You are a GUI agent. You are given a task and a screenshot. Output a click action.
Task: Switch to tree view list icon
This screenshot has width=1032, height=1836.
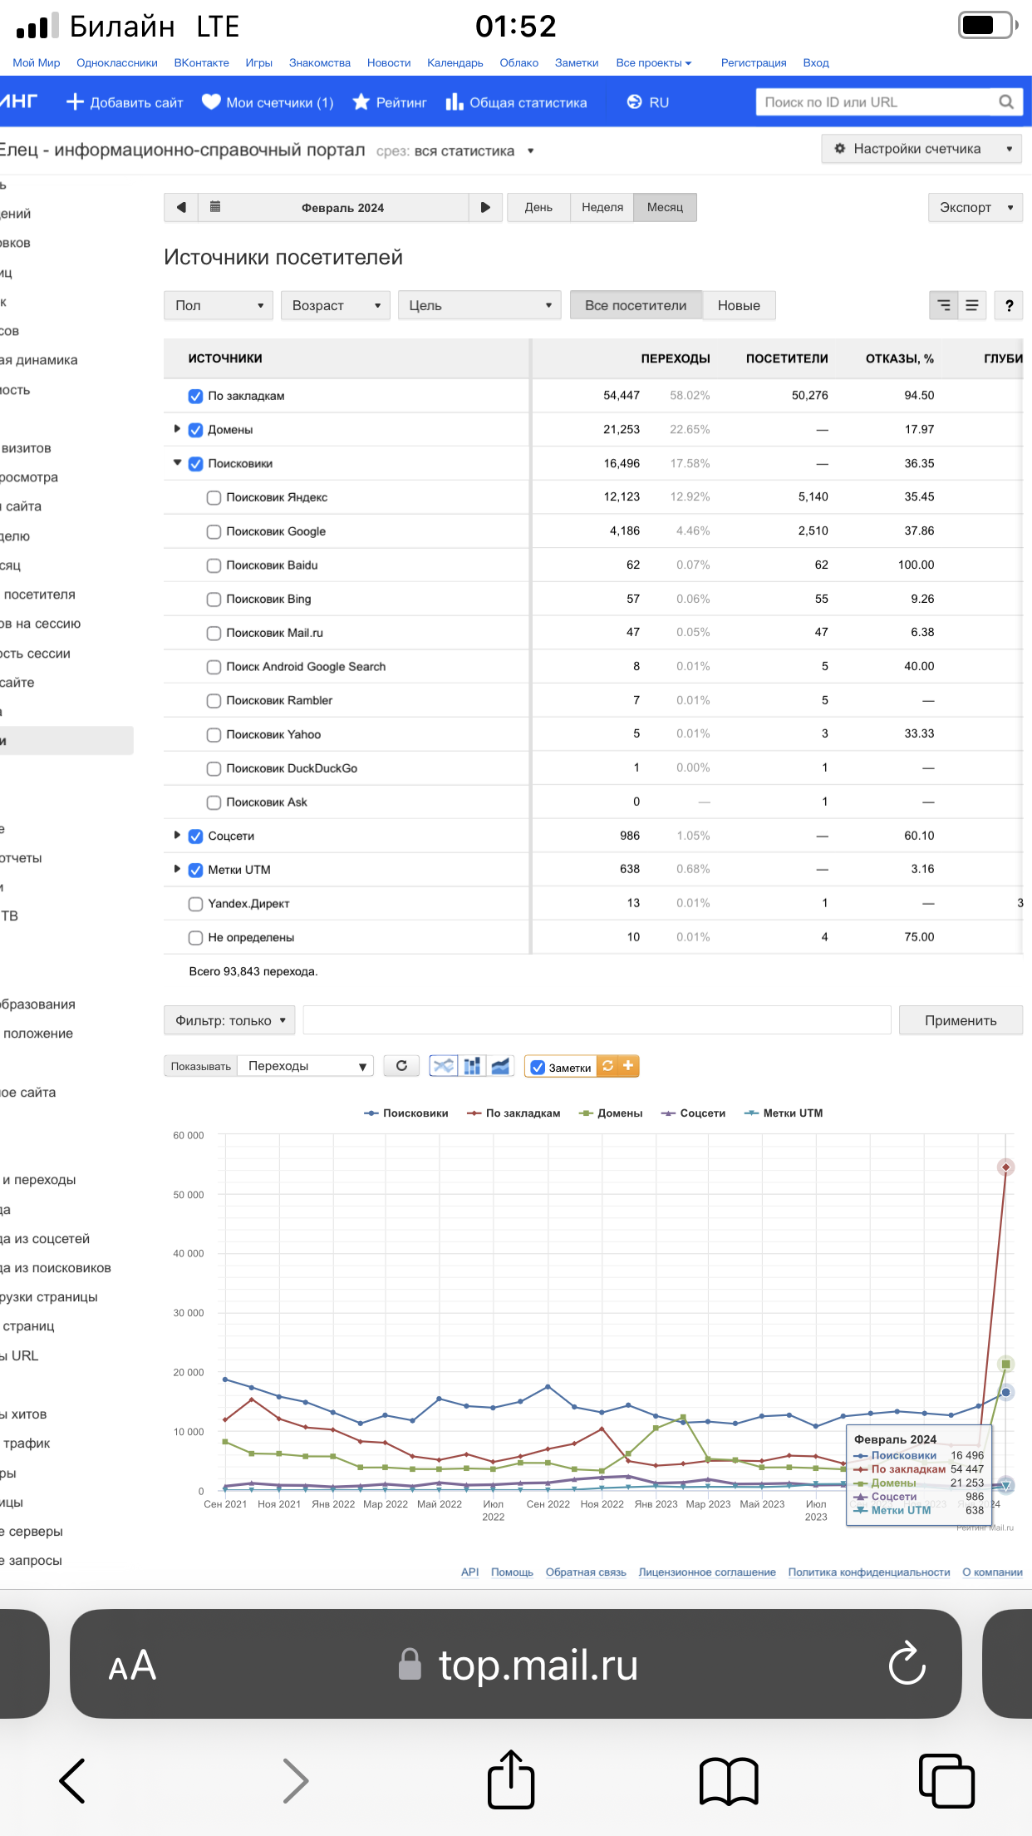coord(944,305)
